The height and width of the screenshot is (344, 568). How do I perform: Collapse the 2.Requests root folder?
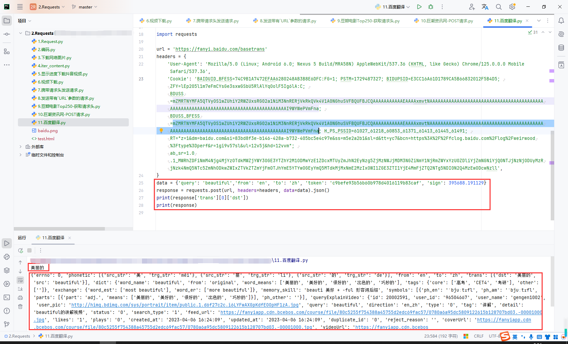pos(21,33)
